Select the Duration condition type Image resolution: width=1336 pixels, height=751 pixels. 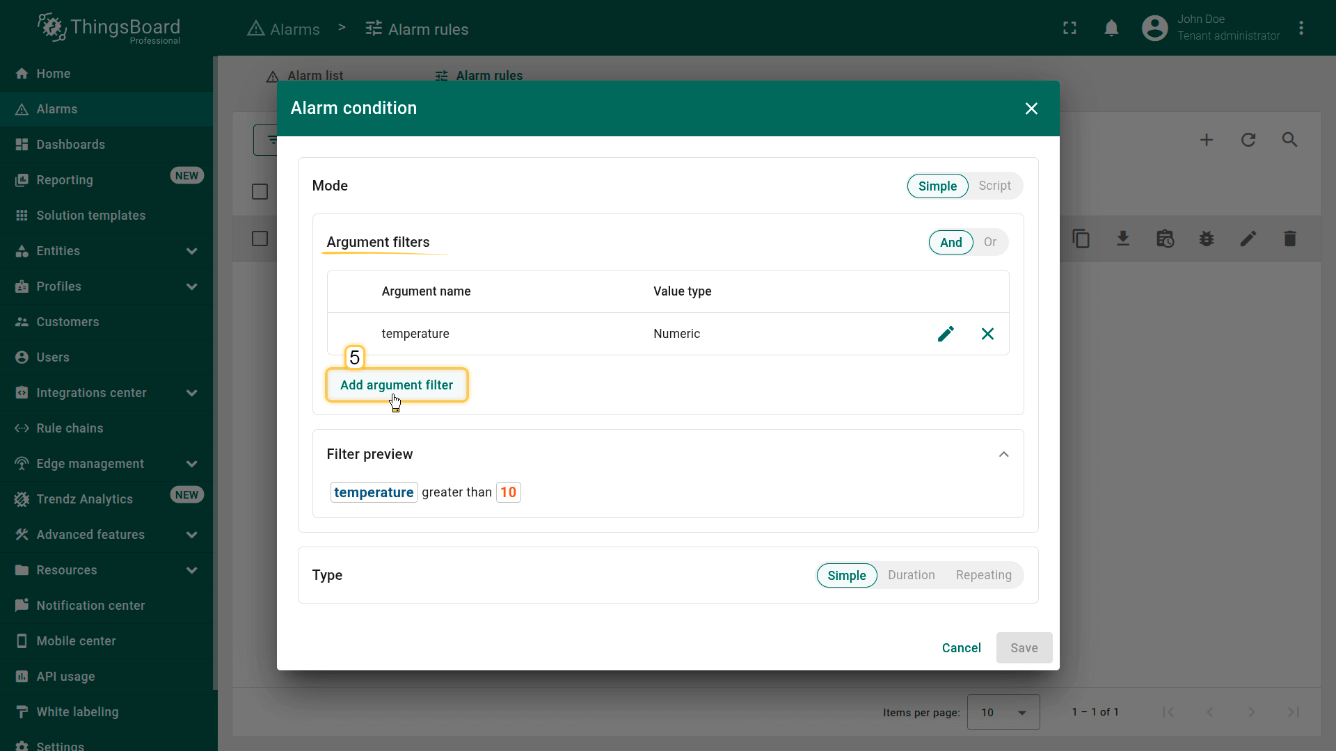tap(911, 575)
